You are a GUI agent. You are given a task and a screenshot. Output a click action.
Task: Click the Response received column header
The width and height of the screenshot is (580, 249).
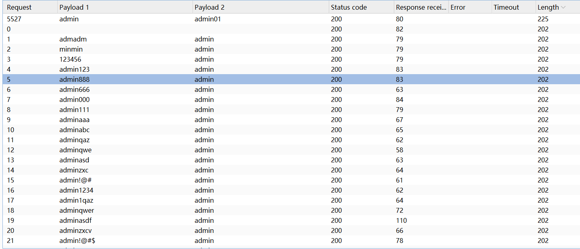pyautogui.click(x=421, y=7)
